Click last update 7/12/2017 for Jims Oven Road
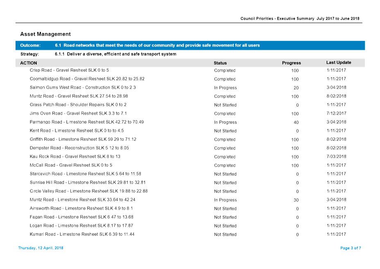The height and width of the screenshot is (269, 380). point(336,113)
